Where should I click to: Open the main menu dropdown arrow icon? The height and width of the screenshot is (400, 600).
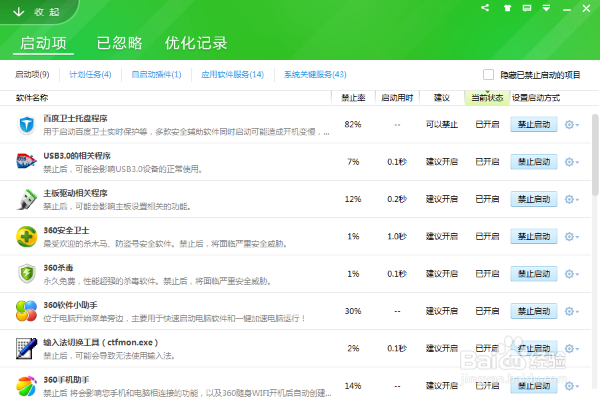pyautogui.click(x=547, y=8)
